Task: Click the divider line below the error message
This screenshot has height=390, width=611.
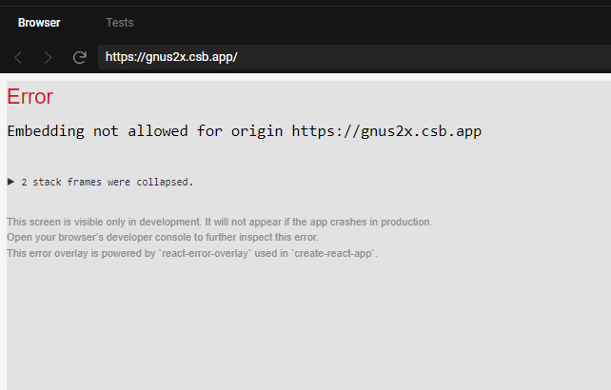Action: pyautogui.click(x=305, y=159)
